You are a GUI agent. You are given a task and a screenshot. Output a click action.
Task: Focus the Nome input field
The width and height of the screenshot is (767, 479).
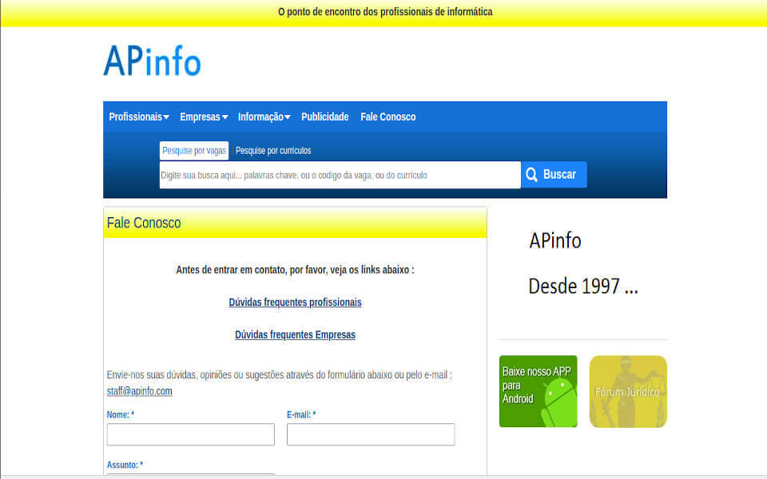(191, 434)
